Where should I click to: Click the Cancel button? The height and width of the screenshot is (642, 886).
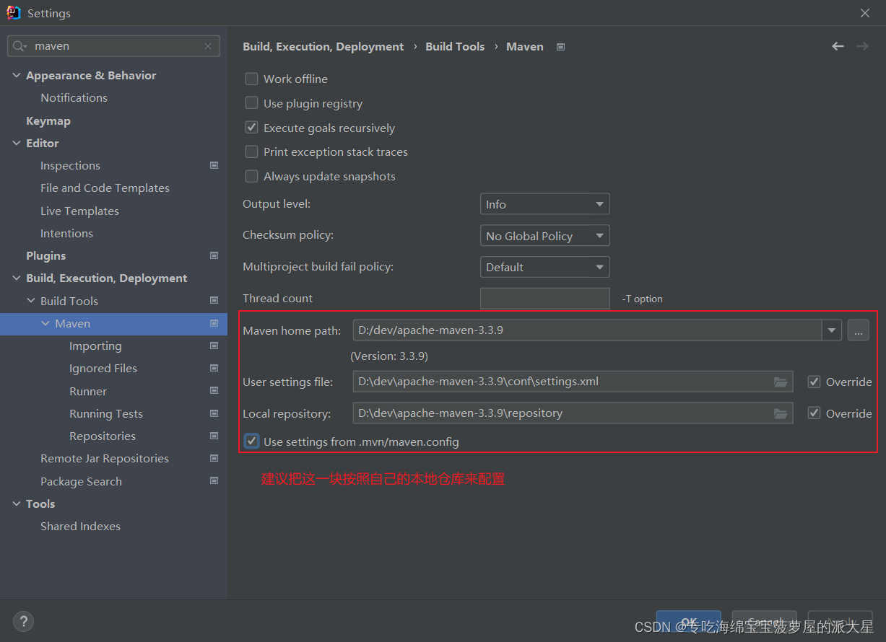point(765,622)
